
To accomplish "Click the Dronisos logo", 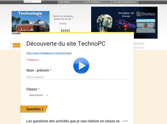I will [x=146, y=14].
